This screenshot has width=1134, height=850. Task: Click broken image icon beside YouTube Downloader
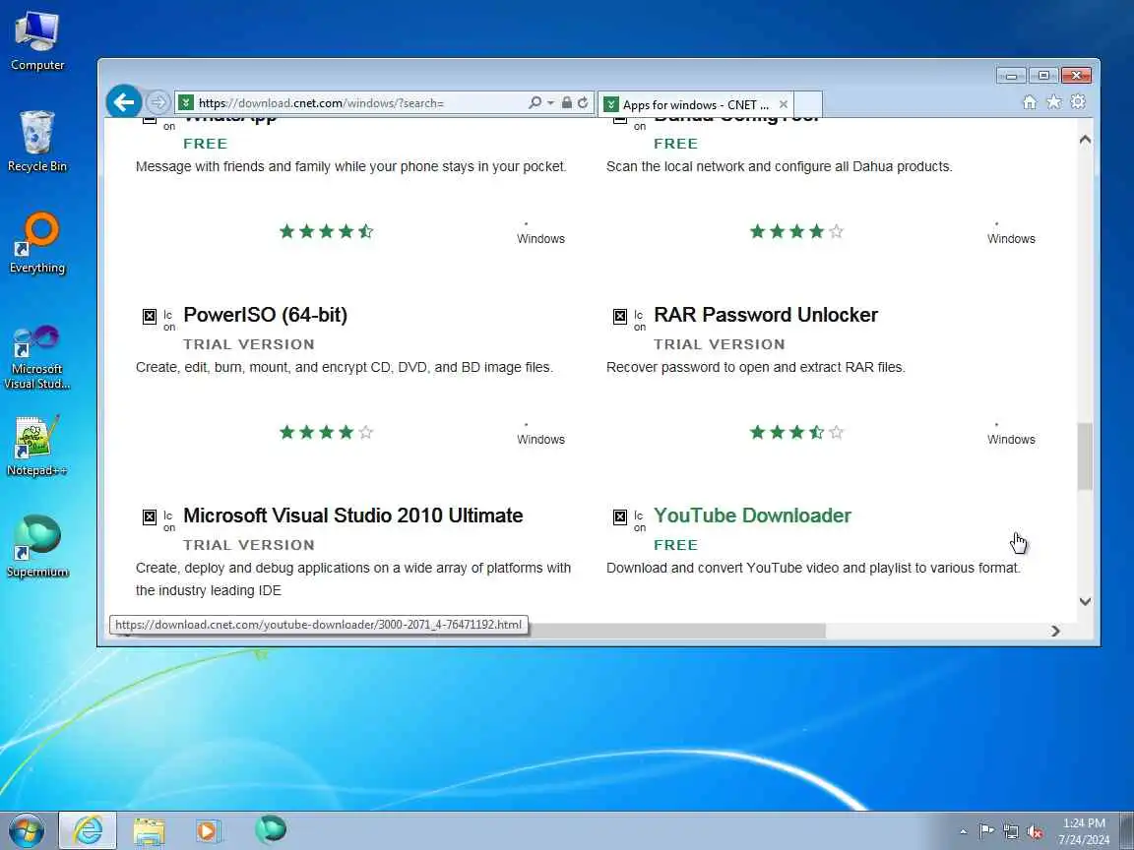(x=620, y=516)
